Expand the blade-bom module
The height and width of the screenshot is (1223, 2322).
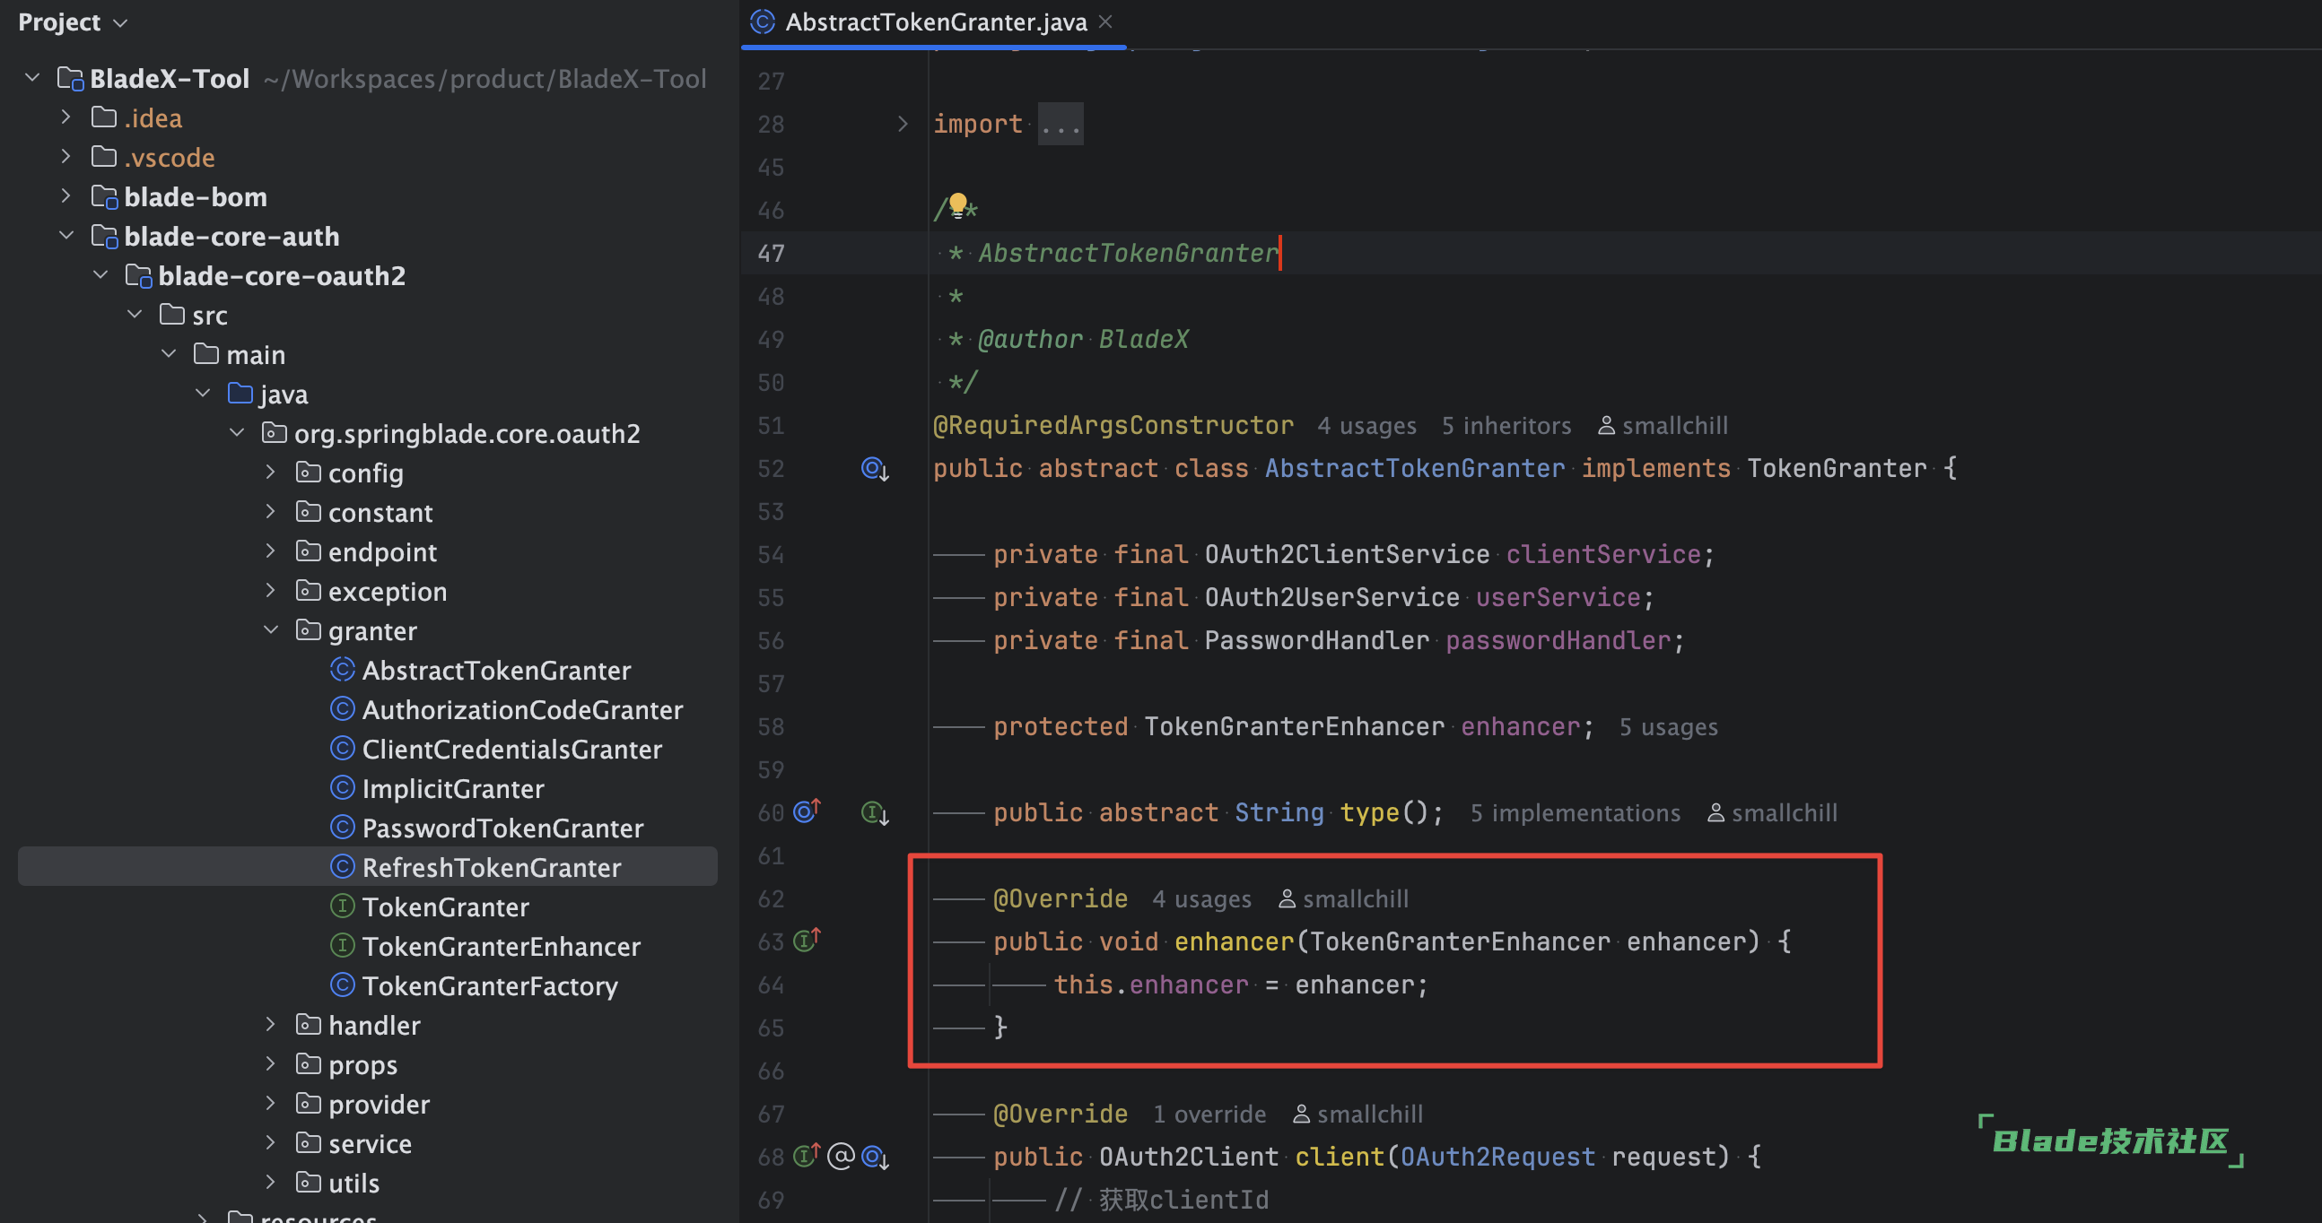(x=65, y=195)
